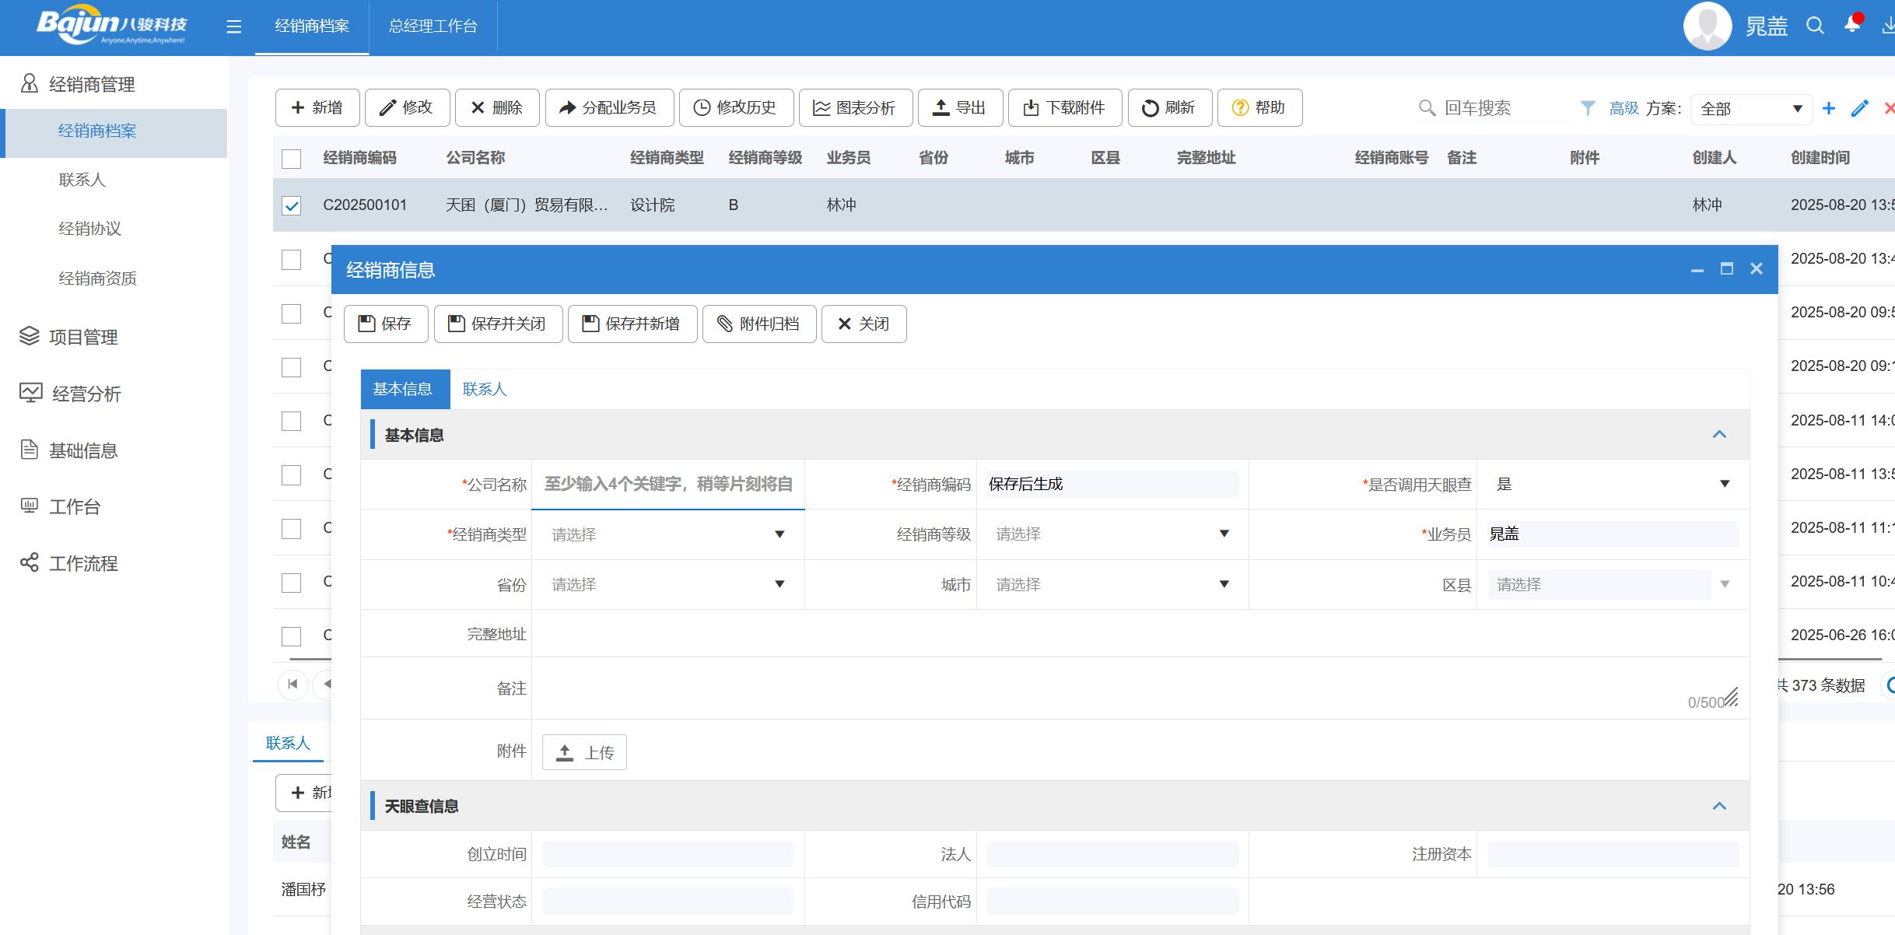Open the 经销商类型 dropdown
Image resolution: width=1895 pixels, height=935 pixels.
click(667, 534)
